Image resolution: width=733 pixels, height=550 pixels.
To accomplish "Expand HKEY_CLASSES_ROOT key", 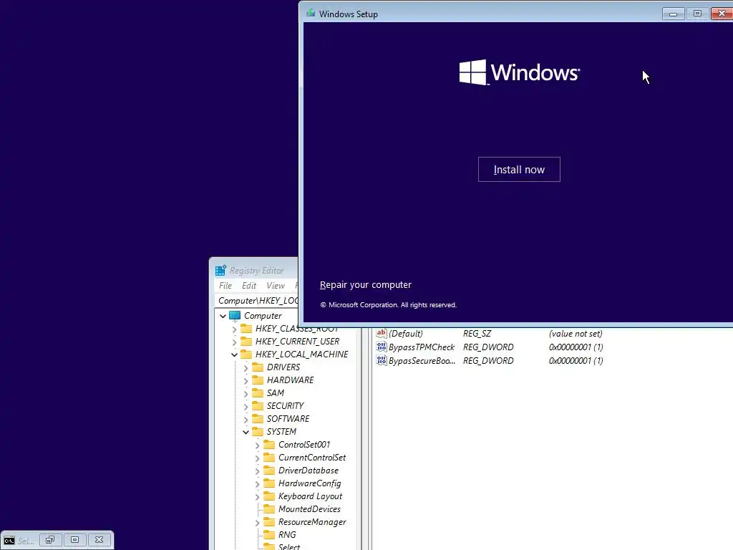I will pos(235,329).
